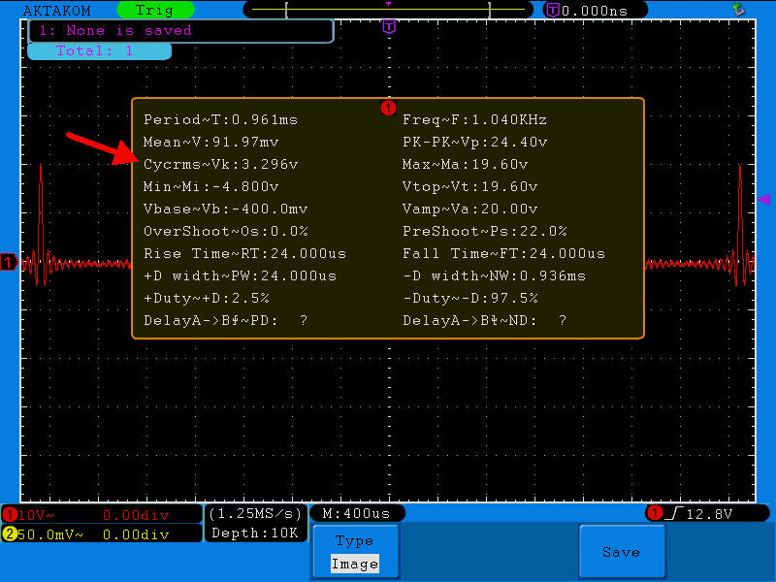Click the red trigger channel 1 icon
The width and height of the screenshot is (776, 582).
click(x=655, y=513)
